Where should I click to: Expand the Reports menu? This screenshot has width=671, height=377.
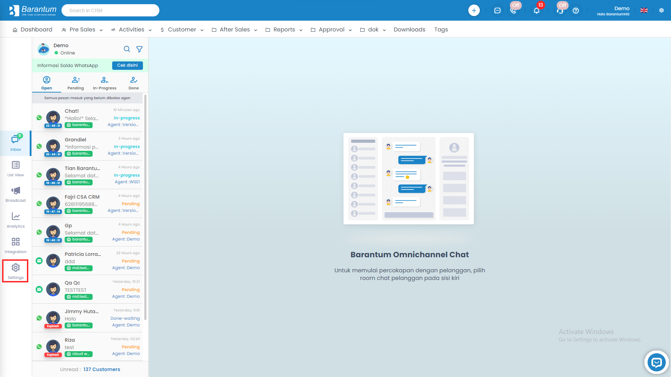point(284,30)
